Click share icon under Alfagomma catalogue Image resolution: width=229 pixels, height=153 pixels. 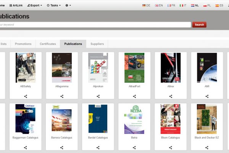coord(62,96)
